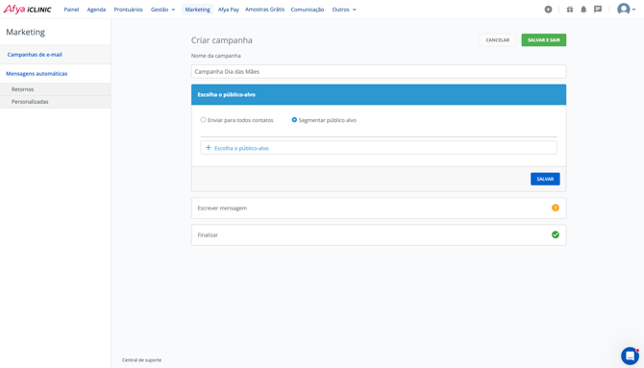Click the green check icon on Finalizar
644x368 pixels.
tap(556, 234)
